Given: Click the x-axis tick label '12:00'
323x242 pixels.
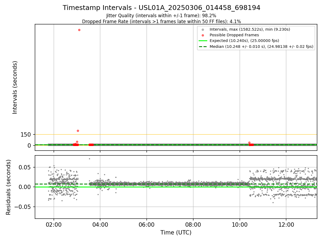Looking at the screenshot, I should [286, 225].
